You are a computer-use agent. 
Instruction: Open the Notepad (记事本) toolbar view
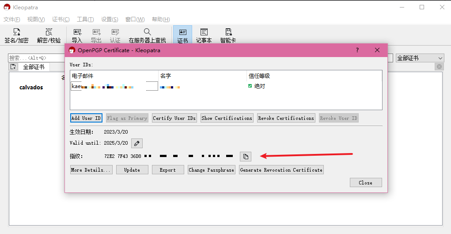click(x=204, y=36)
